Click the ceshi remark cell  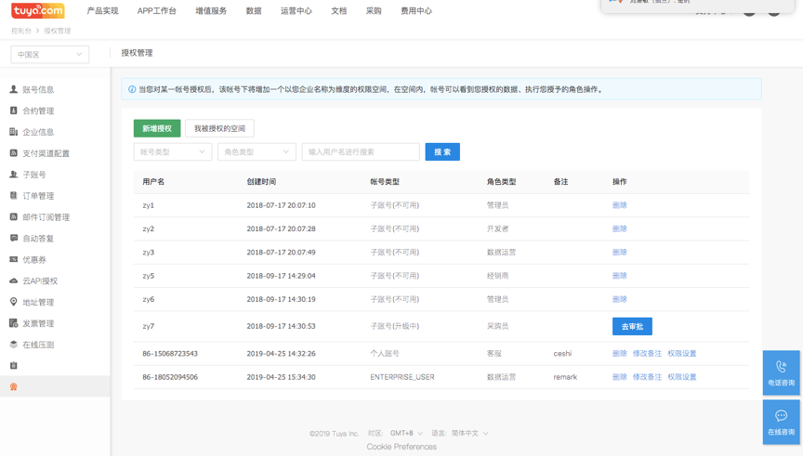pos(562,354)
